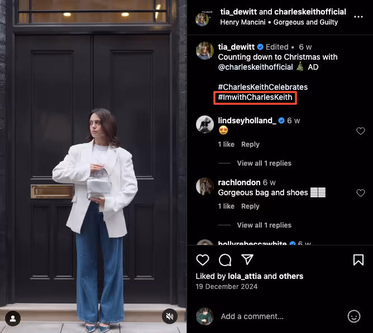This screenshot has height=333, width=373.
Task: Reply to lindseyholland_'s comment
Action: tap(250, 144)
